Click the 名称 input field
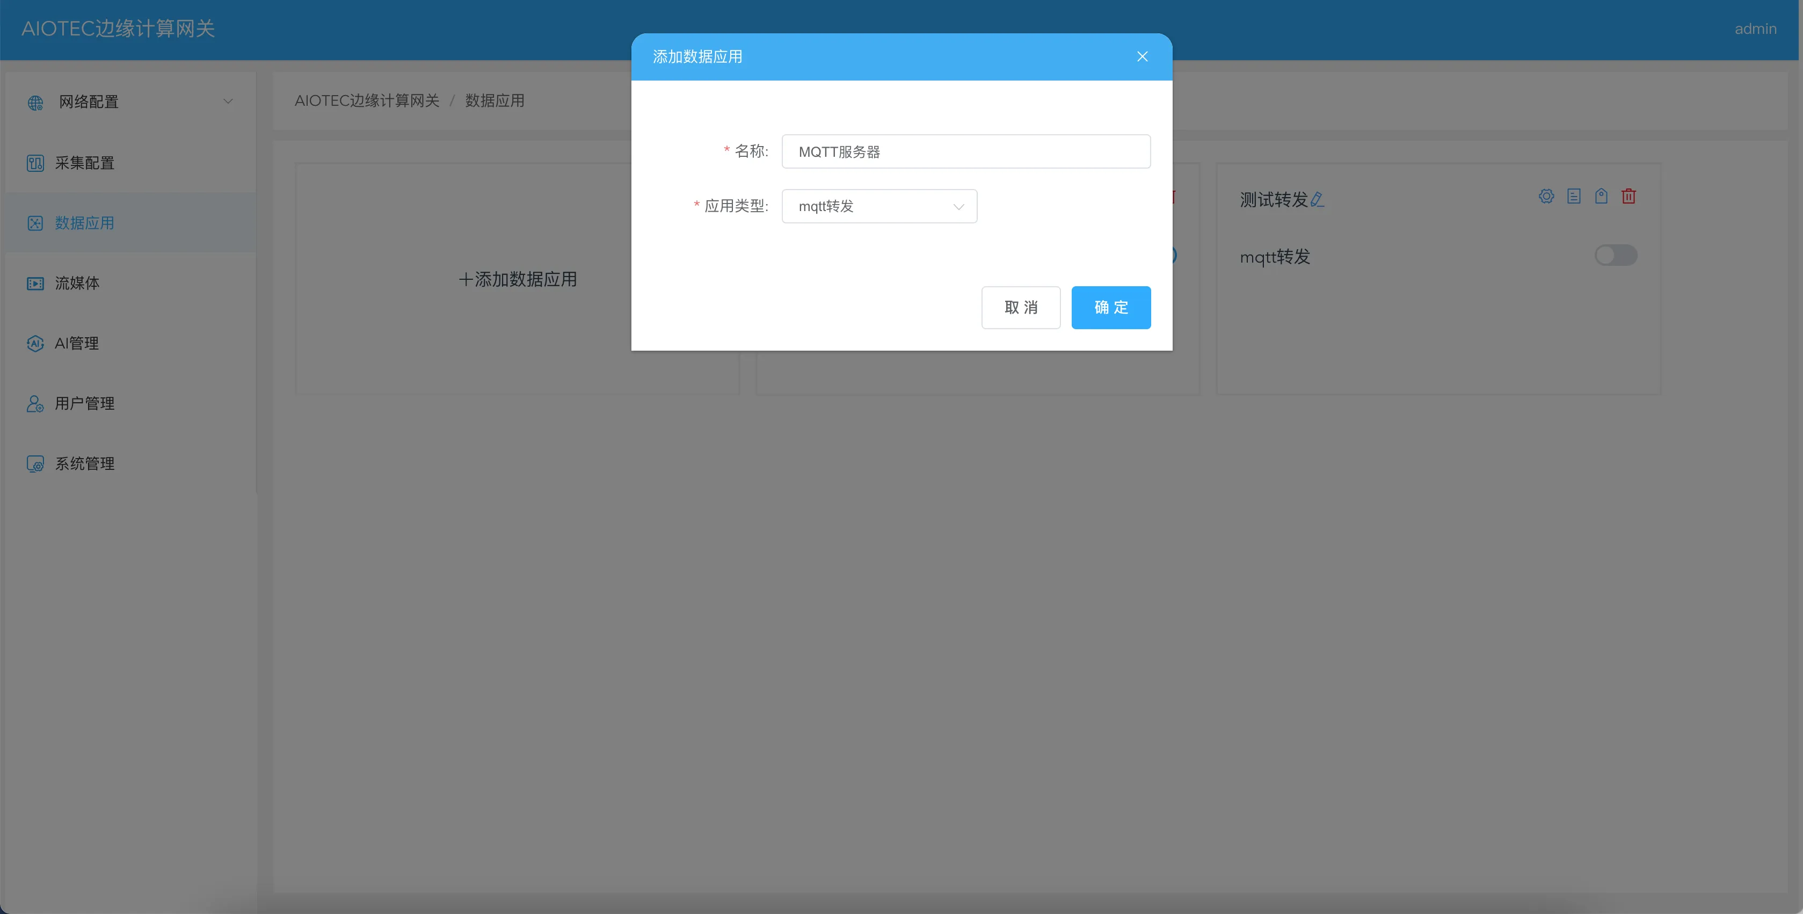 [965, 152]
